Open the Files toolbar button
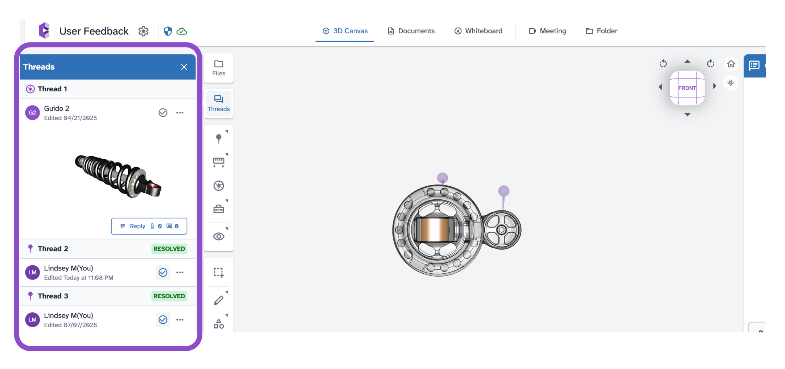 [x=219, y=68]
